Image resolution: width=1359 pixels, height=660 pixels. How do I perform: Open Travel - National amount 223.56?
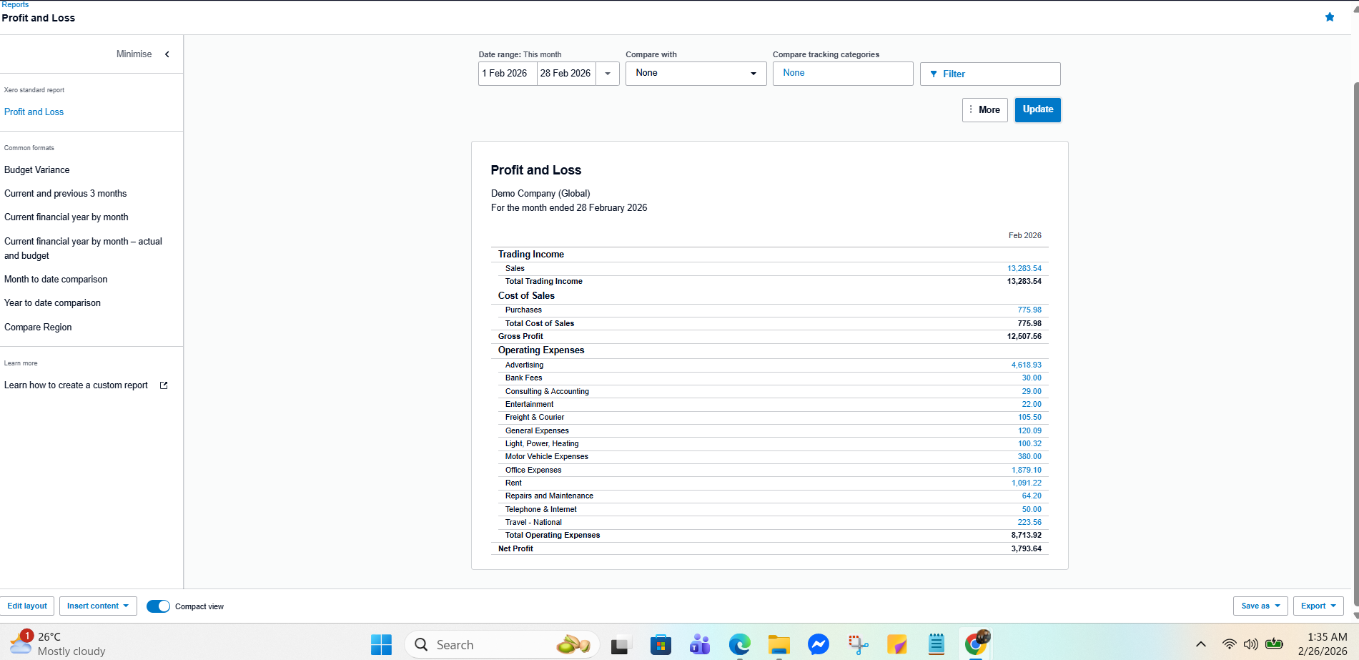tap(1029, 523)
